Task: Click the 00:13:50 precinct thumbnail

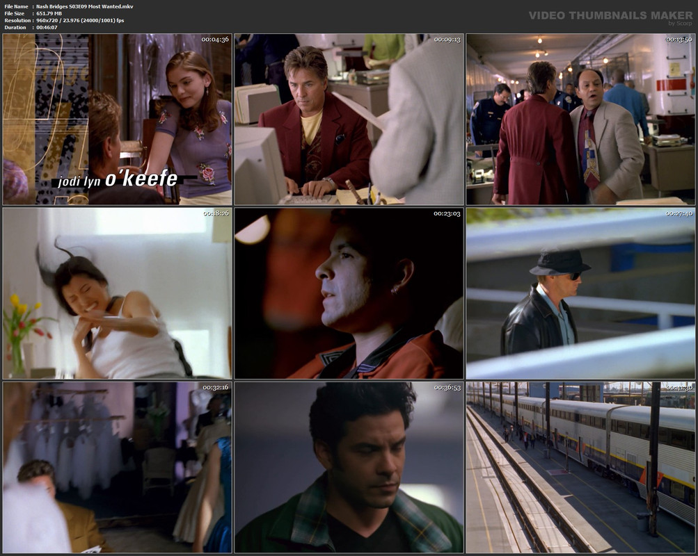Action: click(x=580, y=119)
